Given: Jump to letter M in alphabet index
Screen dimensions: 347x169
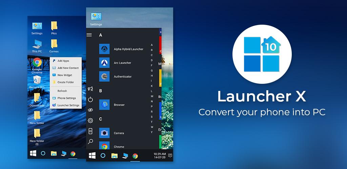Looking at the screenshot, I should [x=152, y=96].
